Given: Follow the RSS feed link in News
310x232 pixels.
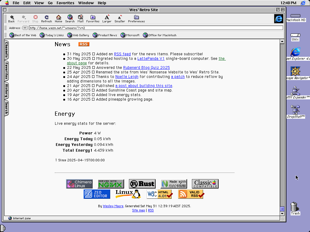Looking at the screenshot, I should click(x=122, y=54).
